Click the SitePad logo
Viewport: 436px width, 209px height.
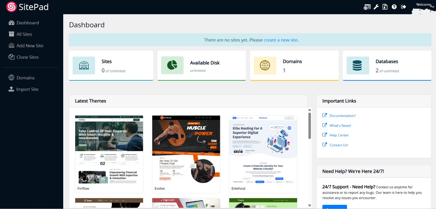(x=27, y=7)
